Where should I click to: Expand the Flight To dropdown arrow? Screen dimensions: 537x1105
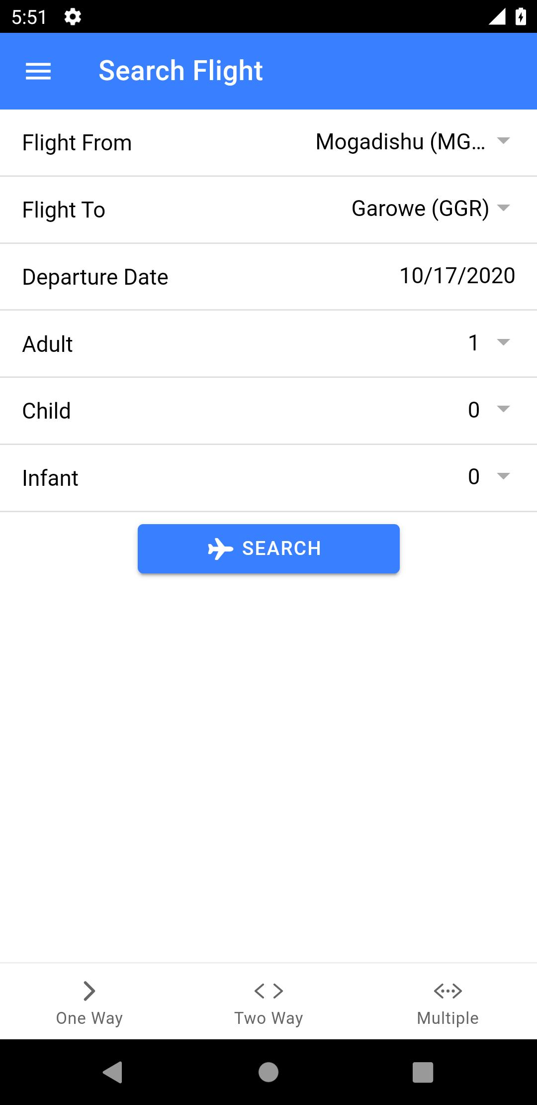[x=503, y=208]
